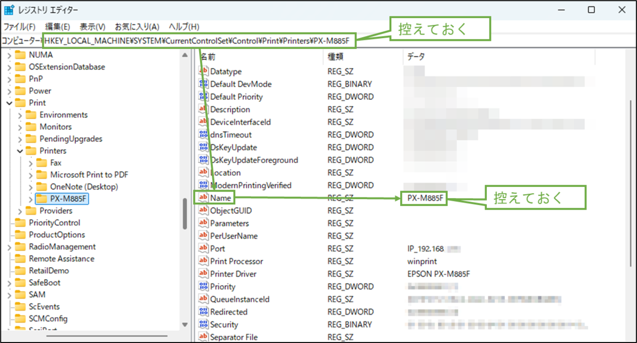Collapse the Print key chevron

(x=9, y=103)
